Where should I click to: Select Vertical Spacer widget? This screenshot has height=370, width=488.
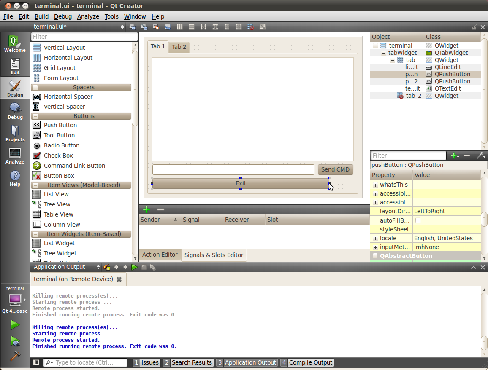click(65, 107)
